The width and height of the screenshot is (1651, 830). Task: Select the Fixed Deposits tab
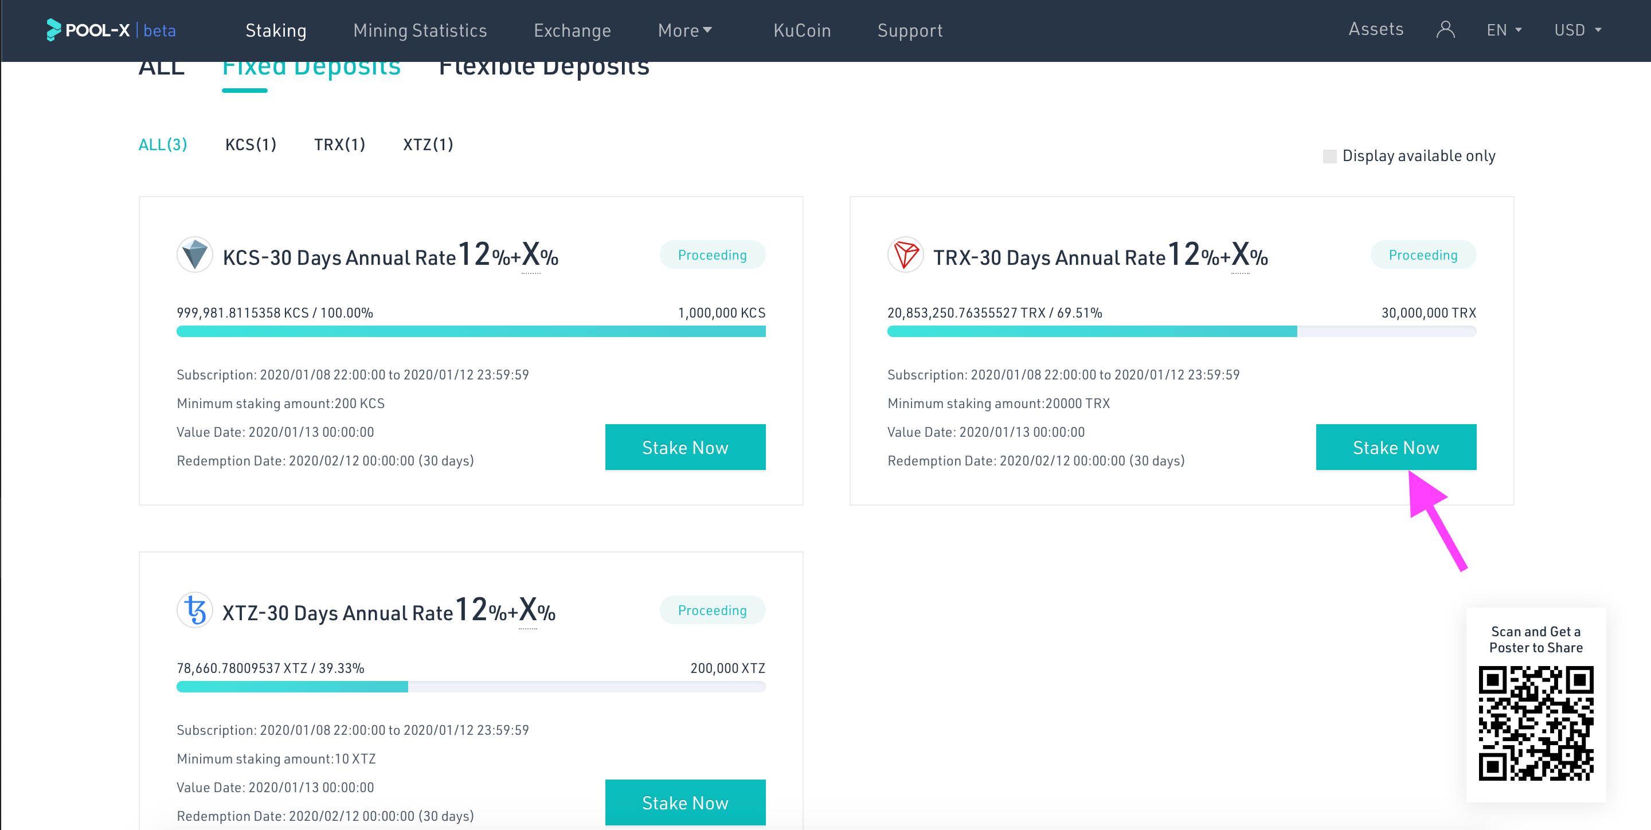pyautogui.click(x=311, y=69)
